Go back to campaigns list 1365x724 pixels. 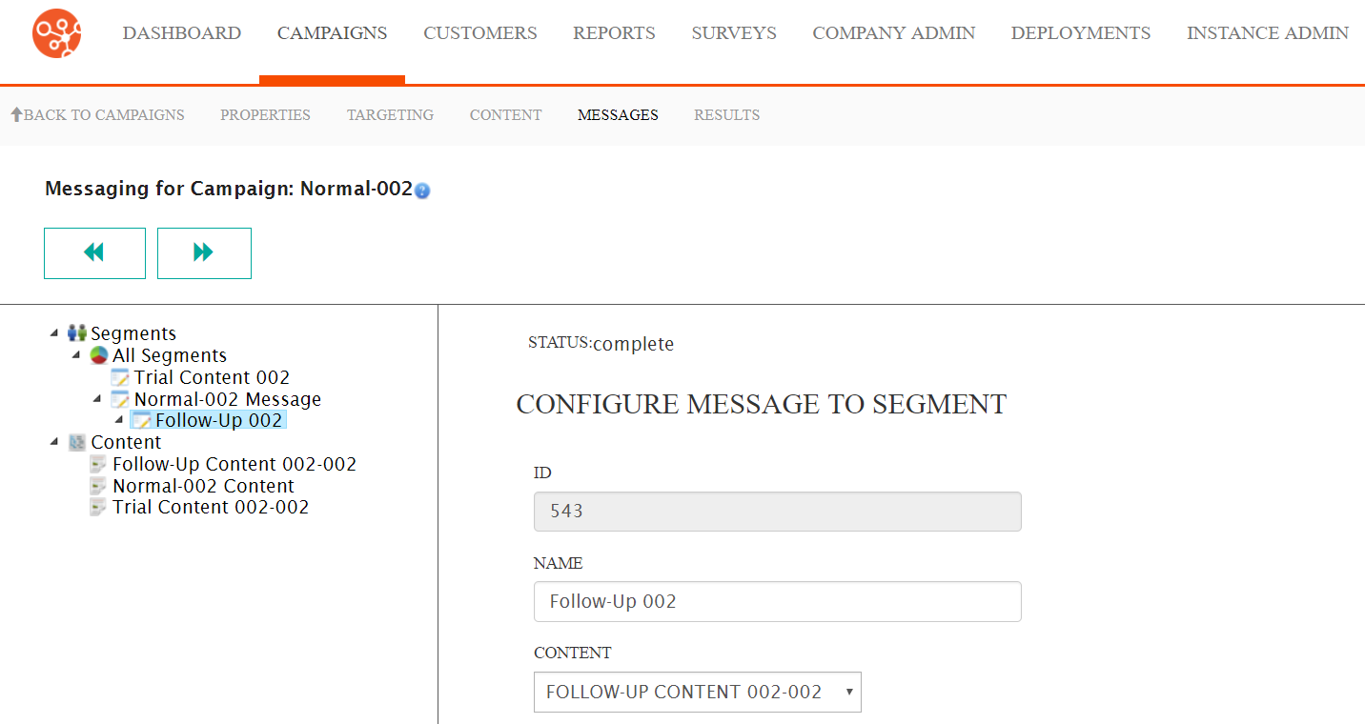(97, 115)
